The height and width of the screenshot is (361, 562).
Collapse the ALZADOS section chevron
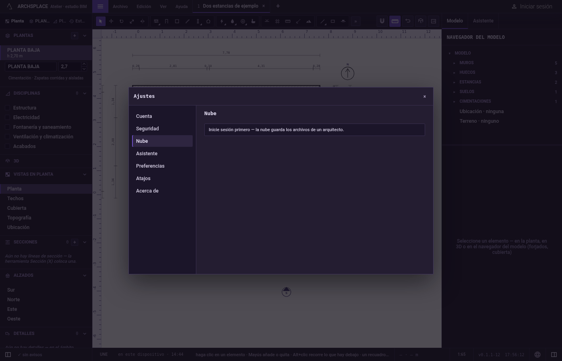pyautogui.click(x=84, y=276)
